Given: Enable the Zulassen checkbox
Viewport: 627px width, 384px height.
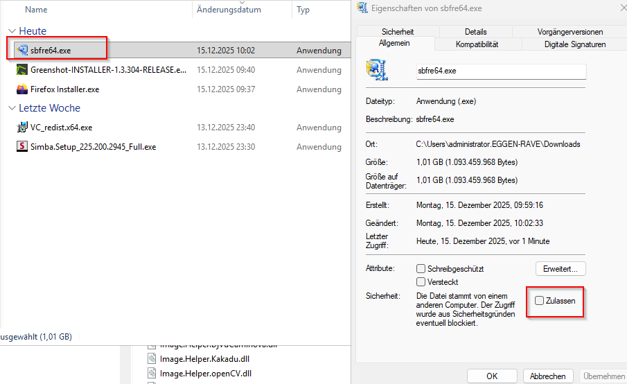Looking at the screenshot, I should [x=540, y=300].
